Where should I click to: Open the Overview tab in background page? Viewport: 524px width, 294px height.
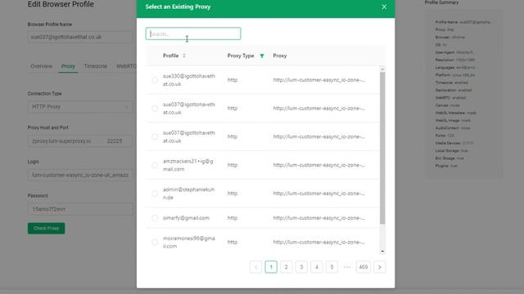pos(42,66)
